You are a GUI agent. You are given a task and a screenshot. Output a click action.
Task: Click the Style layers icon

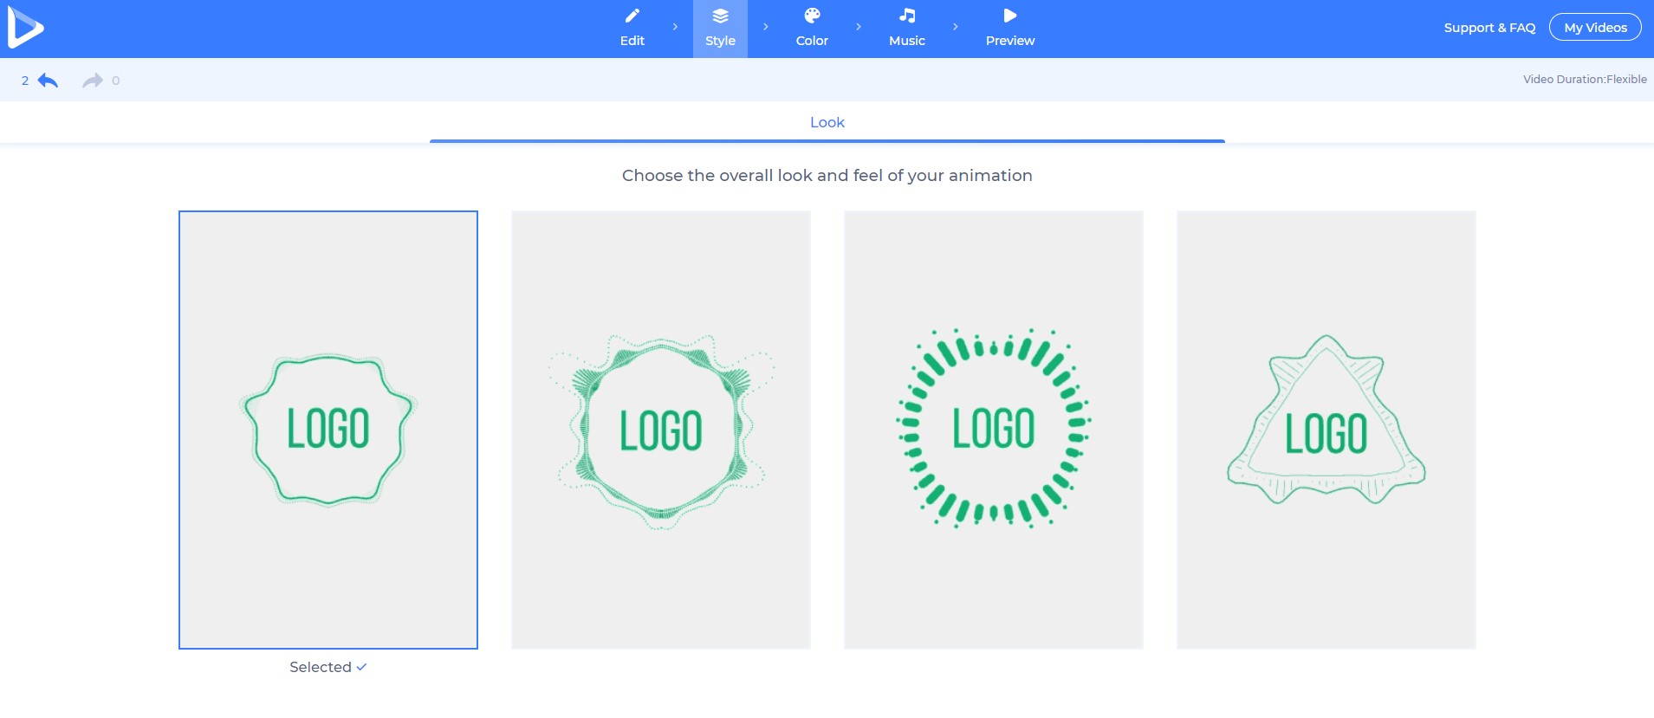click(720, 16)
